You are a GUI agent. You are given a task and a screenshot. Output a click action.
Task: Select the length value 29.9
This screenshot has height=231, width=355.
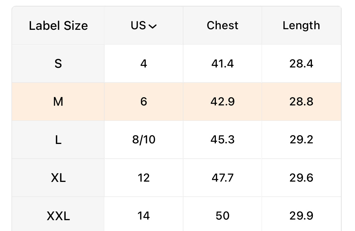[x=301, y=216]
